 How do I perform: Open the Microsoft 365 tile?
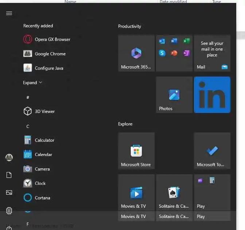136,53
